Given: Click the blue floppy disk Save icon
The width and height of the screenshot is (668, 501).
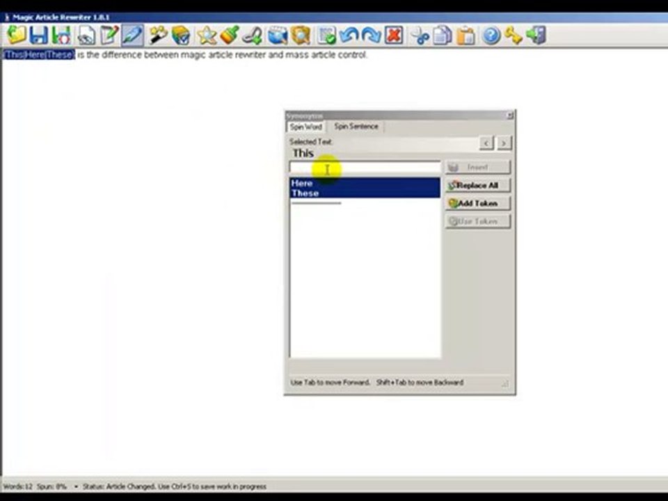Looking at the screenshot, I should (38, 35).
